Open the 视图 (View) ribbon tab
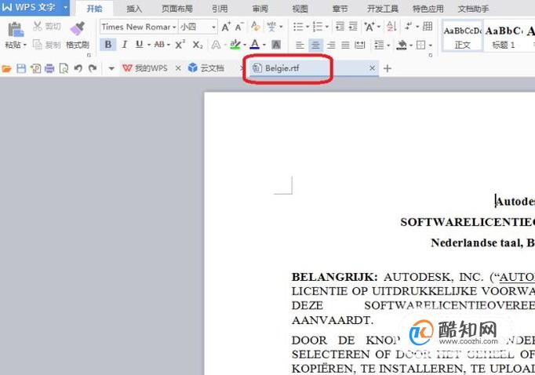 coord(300,9)
